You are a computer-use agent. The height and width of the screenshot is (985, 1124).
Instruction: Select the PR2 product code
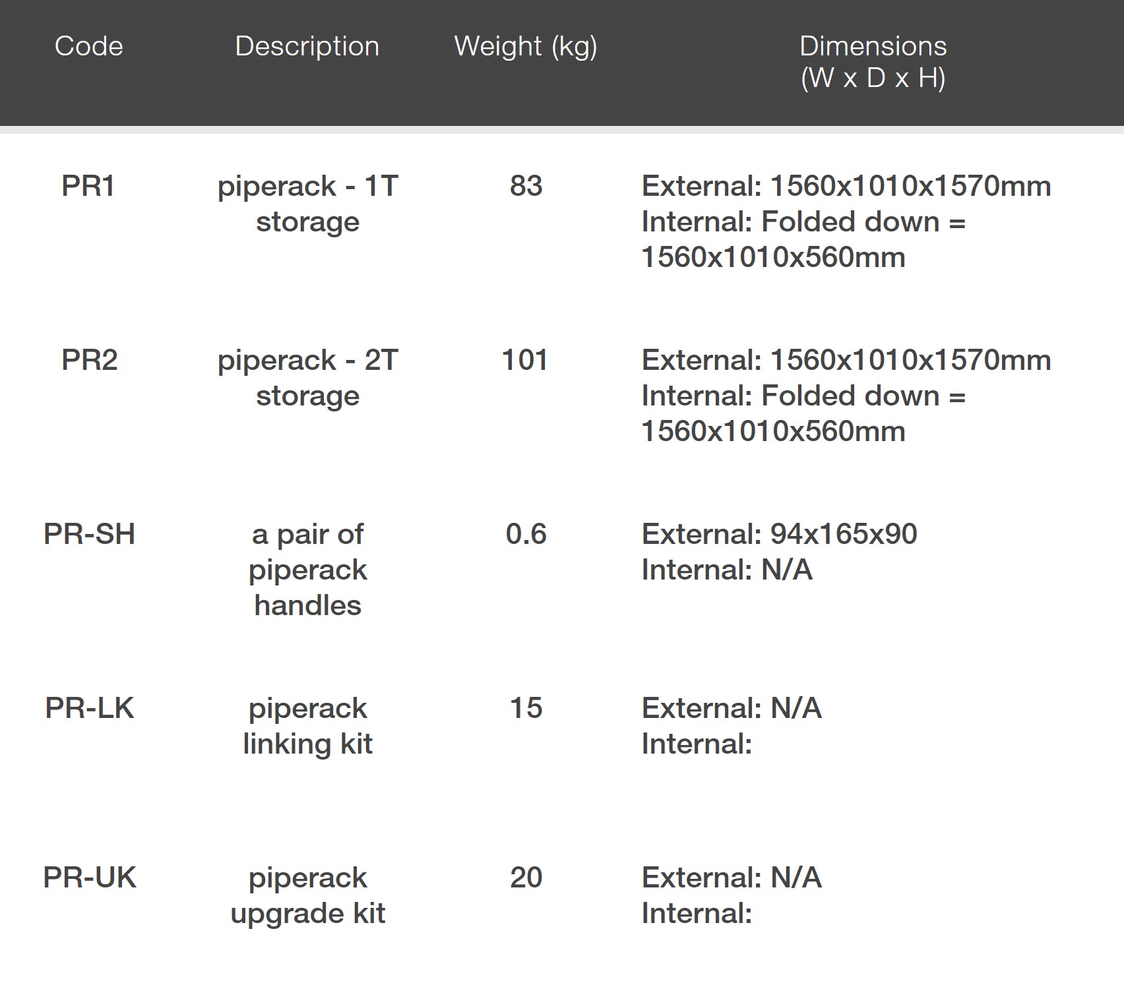coord(89,360)
